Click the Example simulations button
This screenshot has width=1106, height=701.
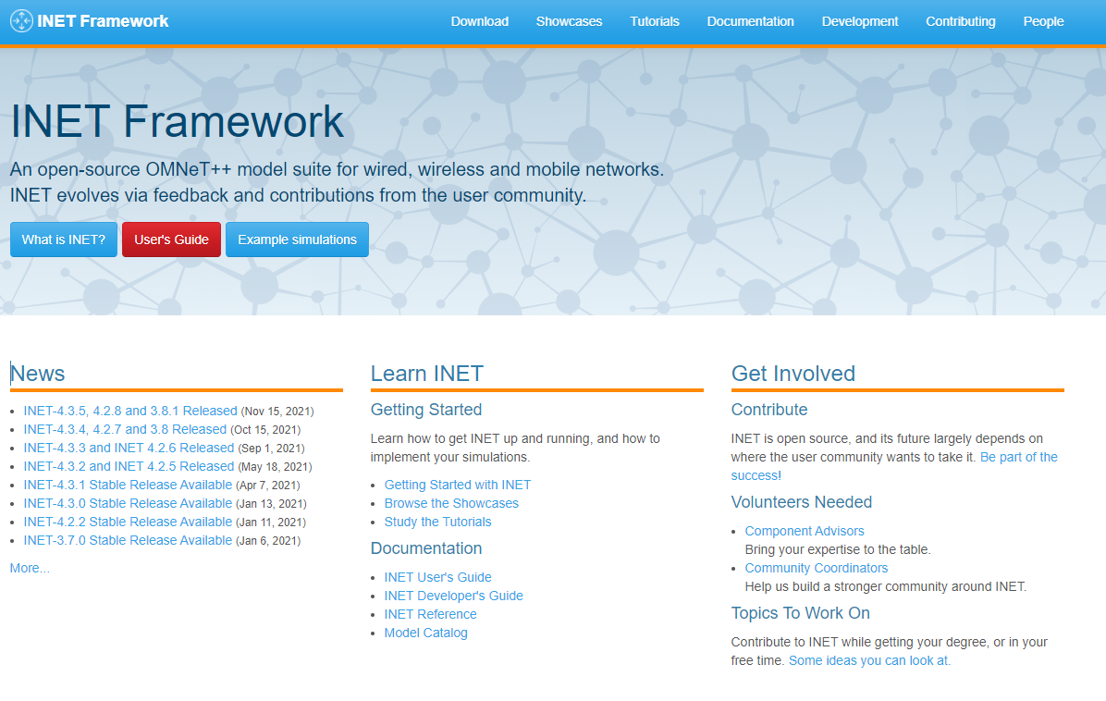pyautogui.click(x=297, y=240)
